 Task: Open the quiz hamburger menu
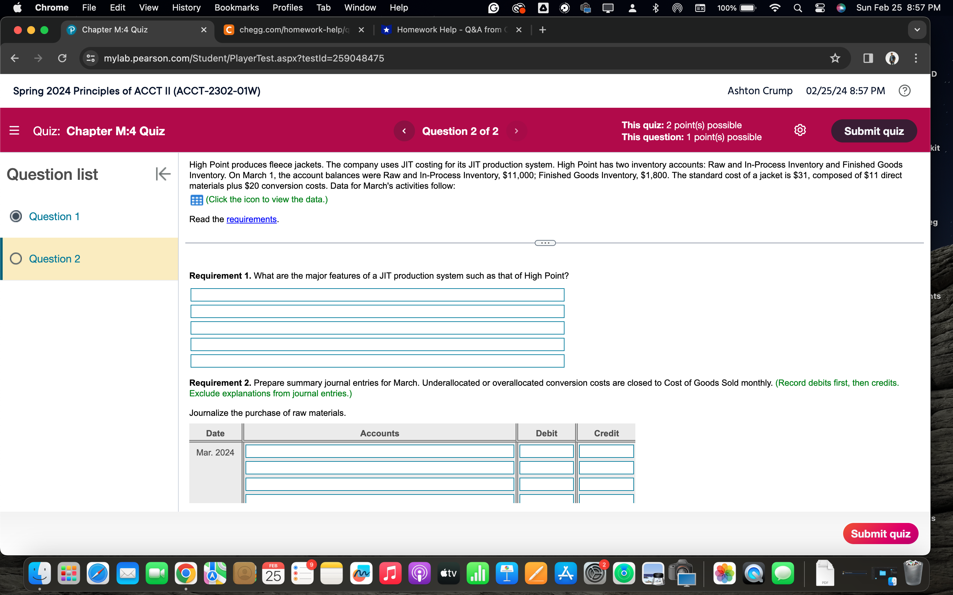pos(14,131)
